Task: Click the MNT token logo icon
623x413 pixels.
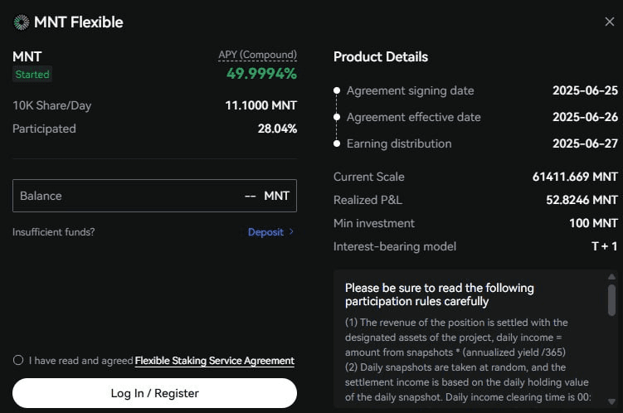Action: (22, 22)
